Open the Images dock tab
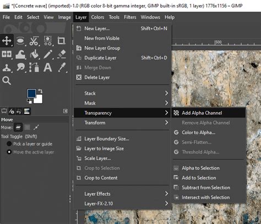The image size is (261, 224). pos(27,111)
